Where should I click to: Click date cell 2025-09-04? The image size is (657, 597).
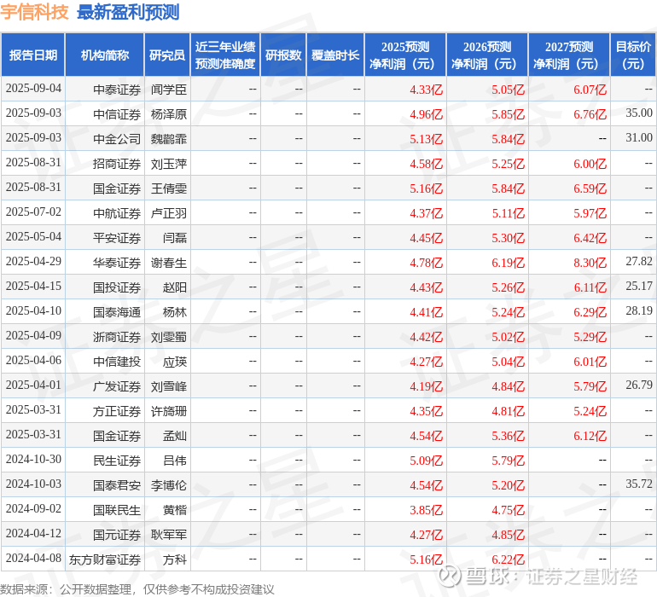coord(33,89)
